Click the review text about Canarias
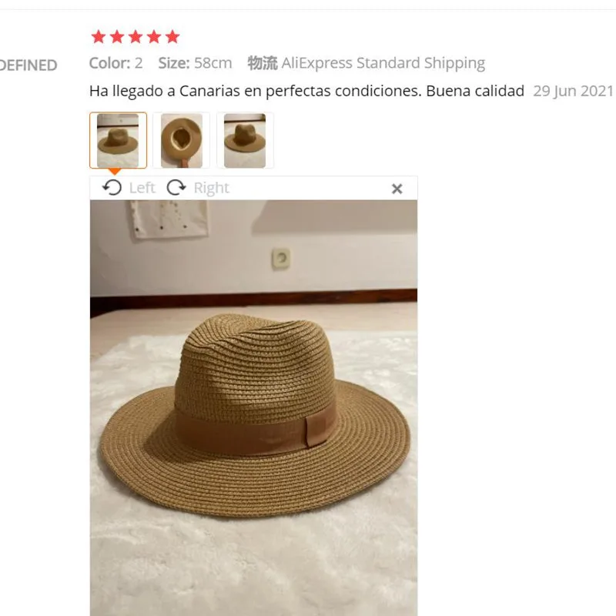This screenshot has width=616, height=616. 306,91
